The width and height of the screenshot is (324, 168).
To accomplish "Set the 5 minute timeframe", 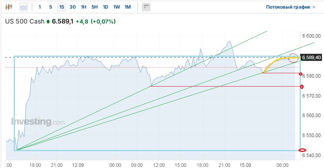I will (x=50, y=7).
